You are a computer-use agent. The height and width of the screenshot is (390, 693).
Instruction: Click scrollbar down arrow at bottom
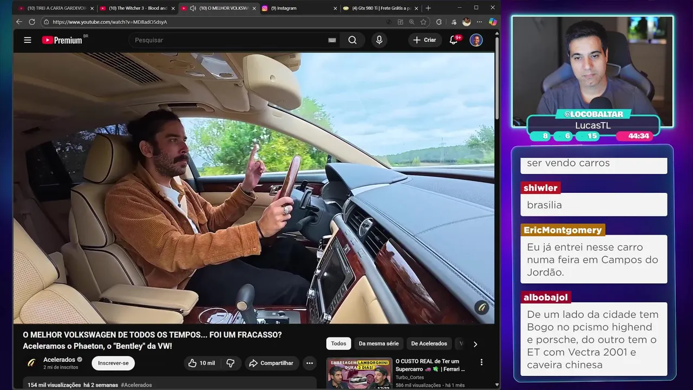coord(497,385)
